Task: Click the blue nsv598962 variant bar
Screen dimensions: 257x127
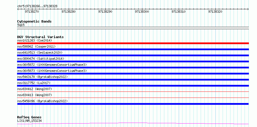Action: (133, 49)
